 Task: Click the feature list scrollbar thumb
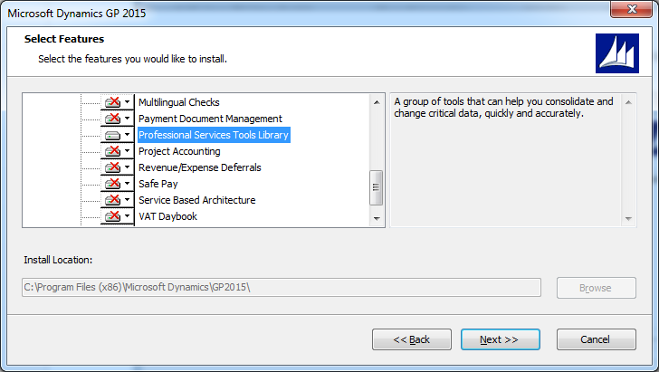click(x=377, y=187)
